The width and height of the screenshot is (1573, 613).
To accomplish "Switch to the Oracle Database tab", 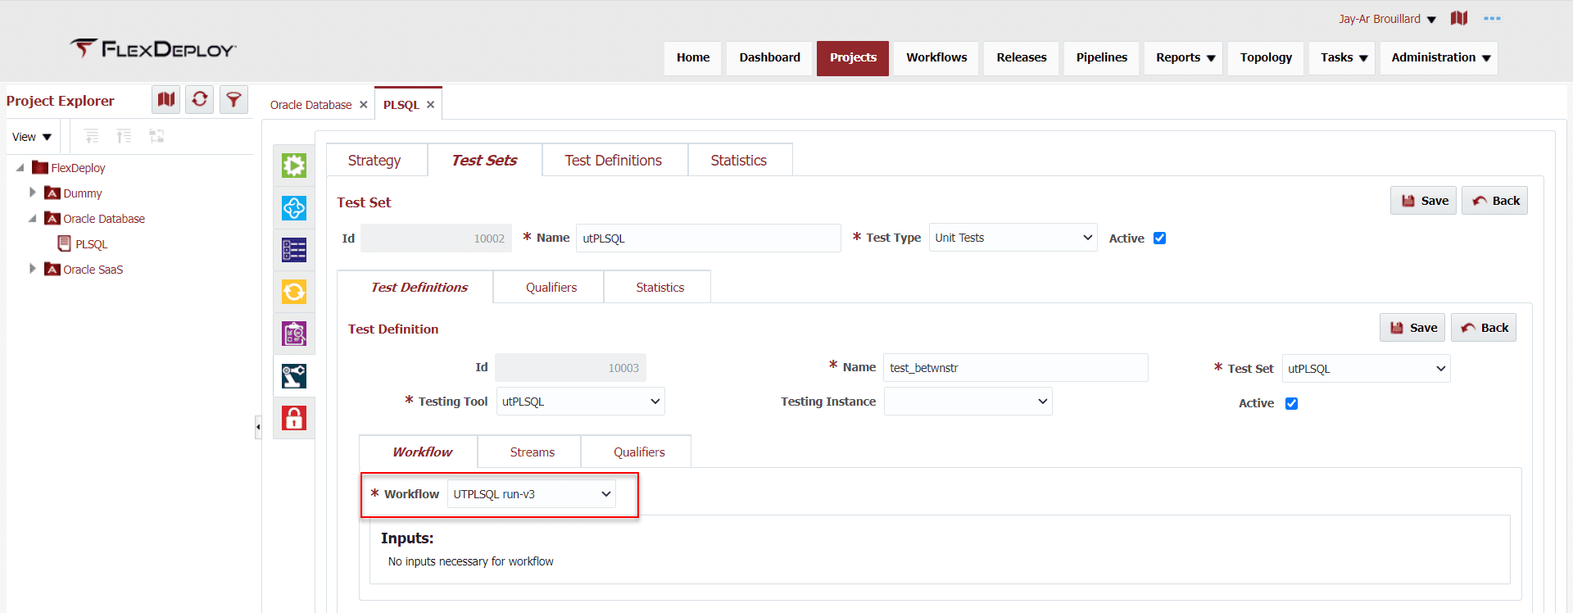I will tap(311, 105).
